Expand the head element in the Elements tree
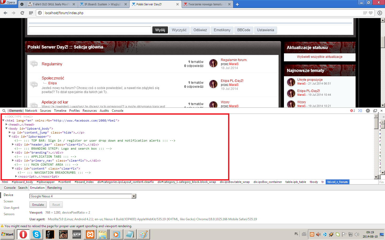The width and height of the screenshot is (385, 240). coord(6,124)
